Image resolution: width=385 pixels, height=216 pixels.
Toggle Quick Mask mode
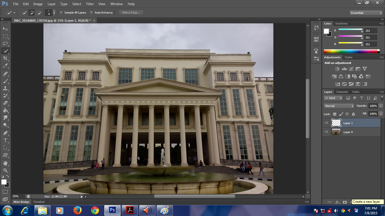(x=5, y=192)
